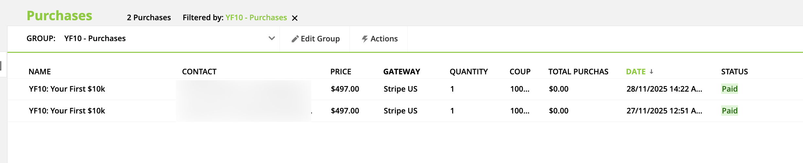Click the Edit Group pencil icon
803x163 pixels.
coord(295,39)
